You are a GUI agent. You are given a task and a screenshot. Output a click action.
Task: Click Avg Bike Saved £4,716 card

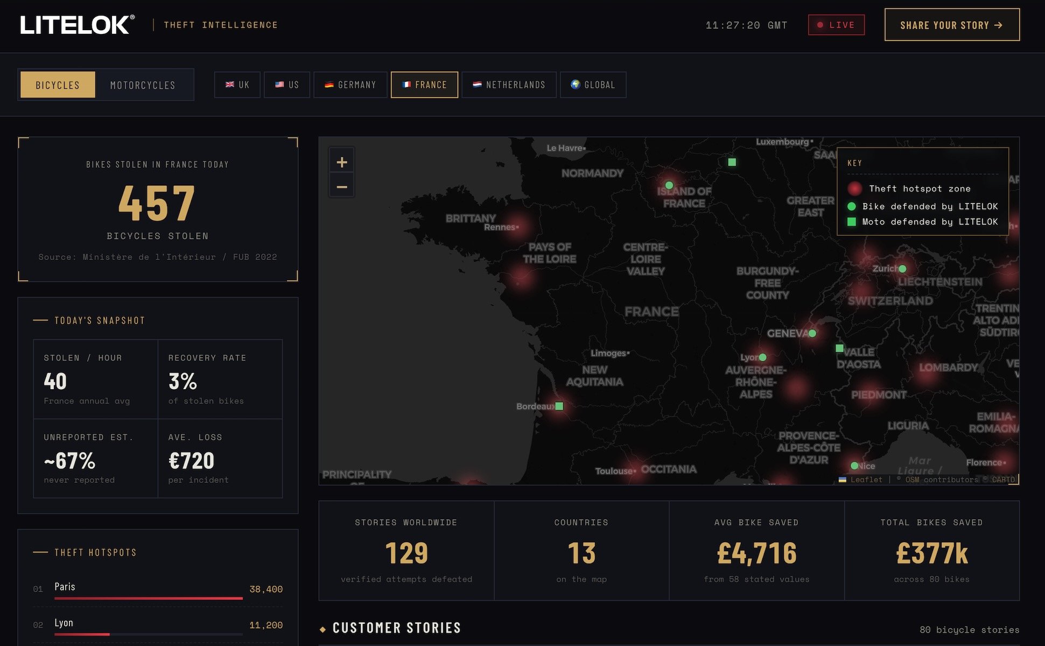[756, 551]
